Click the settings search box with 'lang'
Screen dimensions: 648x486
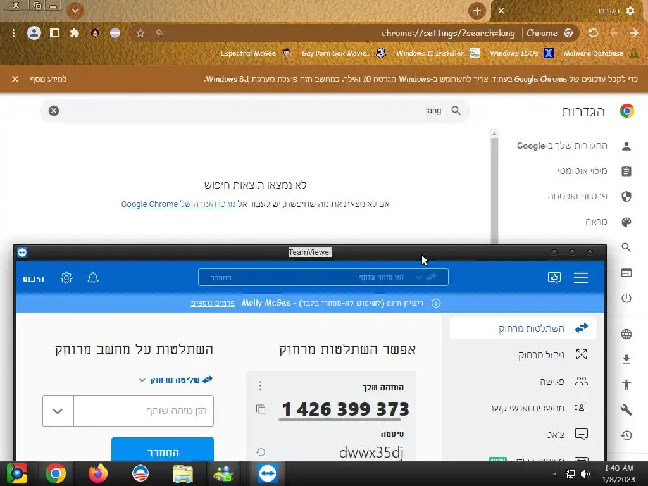pyautogui.click(x=255, y=111)
